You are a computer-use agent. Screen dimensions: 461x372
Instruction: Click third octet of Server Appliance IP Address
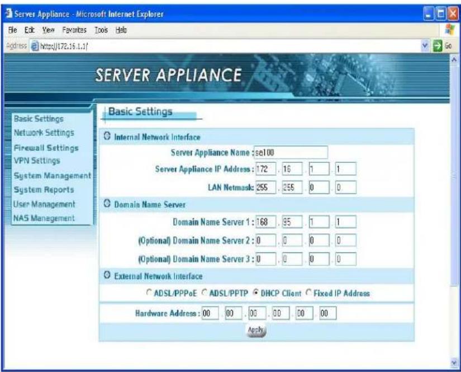(x=319, y=169)
